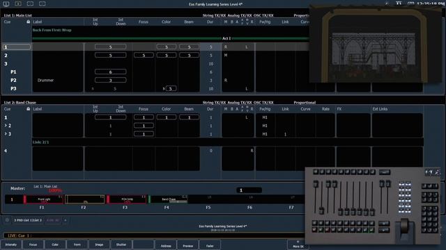Image resolution: width=446 pixels, height=250 pixels.
Task: Click the FX column header in Band Chase
Action: coord(339,109)
